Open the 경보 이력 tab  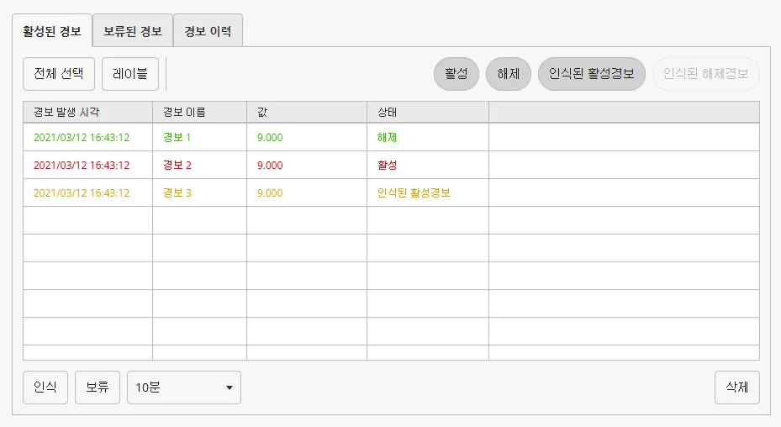(x=208, y=32)
